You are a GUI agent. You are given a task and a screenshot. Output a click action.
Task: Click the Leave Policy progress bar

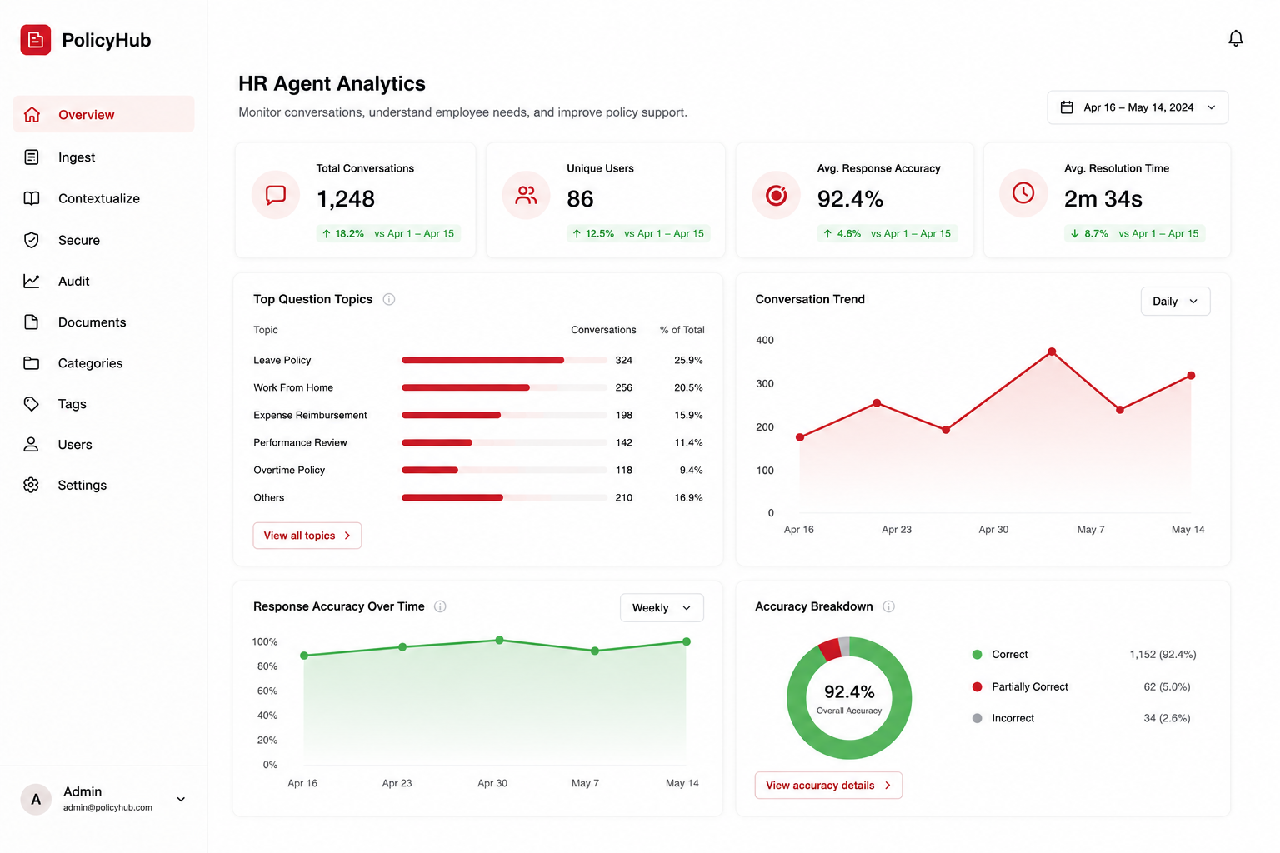[504, 360]
